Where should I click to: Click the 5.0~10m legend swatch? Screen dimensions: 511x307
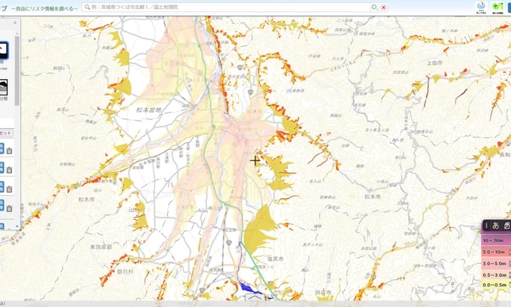495,252
